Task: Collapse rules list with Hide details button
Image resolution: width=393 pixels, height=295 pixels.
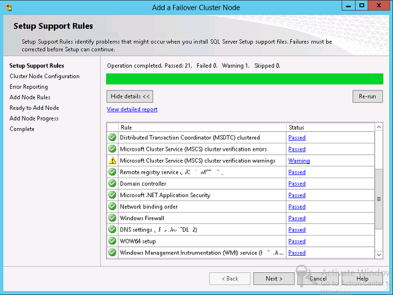Action: [130, 96]
